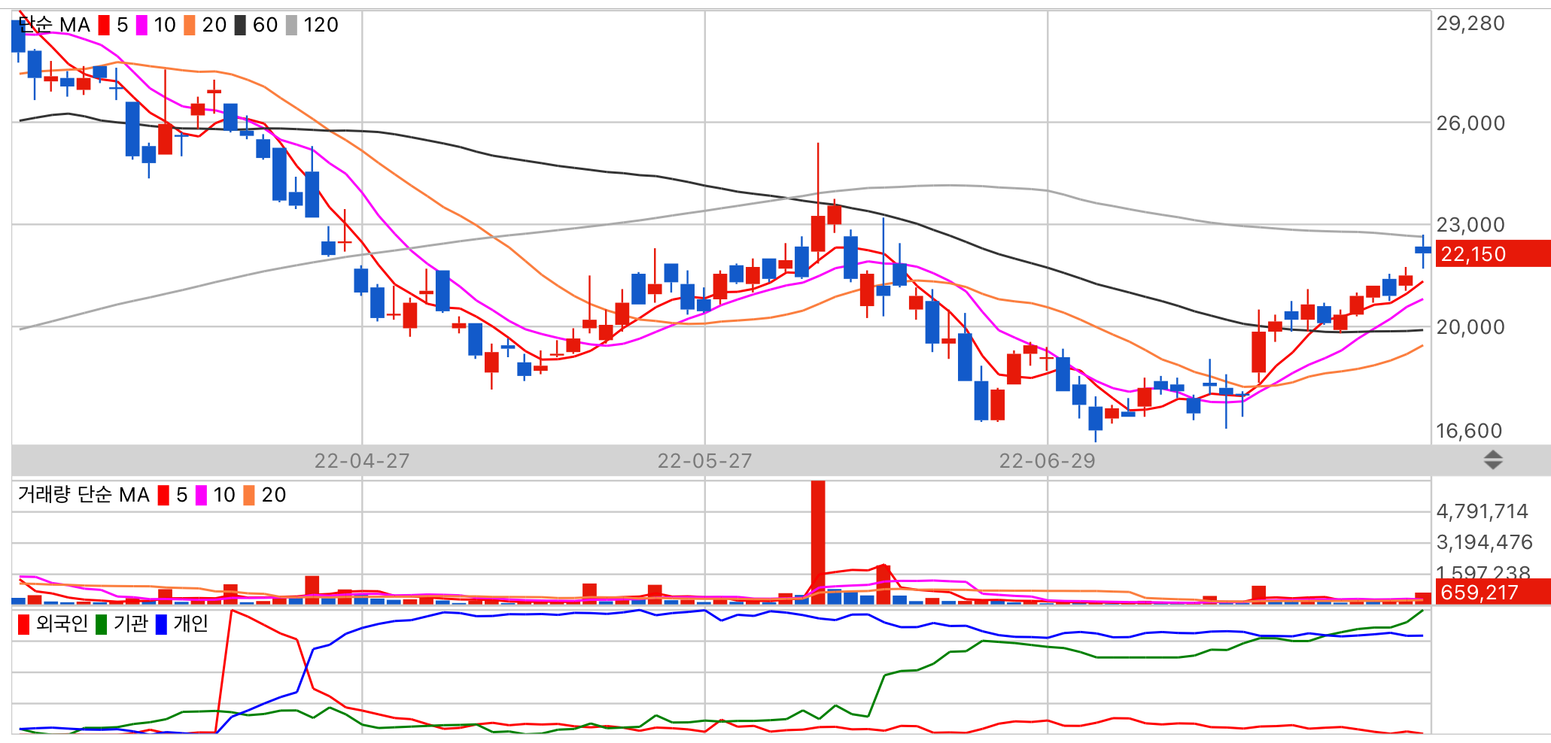Image resolution: width=1551 pixels, height=743 pixels.
Task: Click the 22-05-27 date label
Action: (x=705, y=461)
